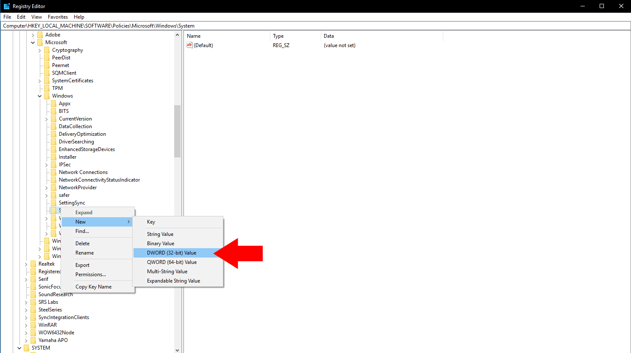631x353 pixels.
Task: Expand the SystemCertificates key
Action: [x=40, y=81]
